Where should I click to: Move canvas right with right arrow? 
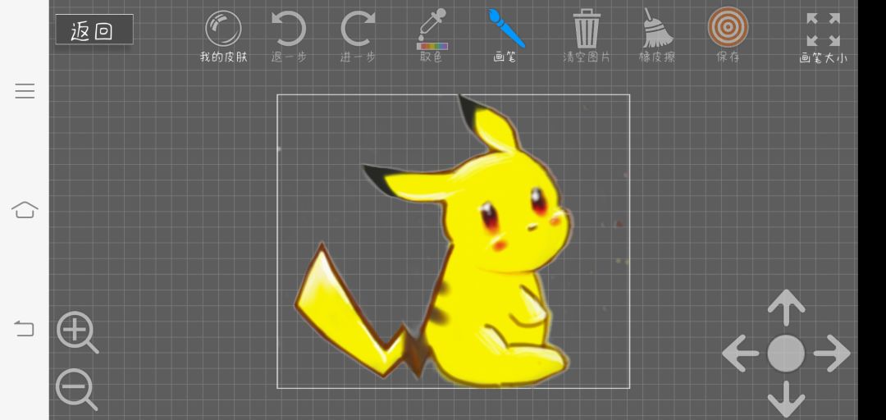coord(832,354)
